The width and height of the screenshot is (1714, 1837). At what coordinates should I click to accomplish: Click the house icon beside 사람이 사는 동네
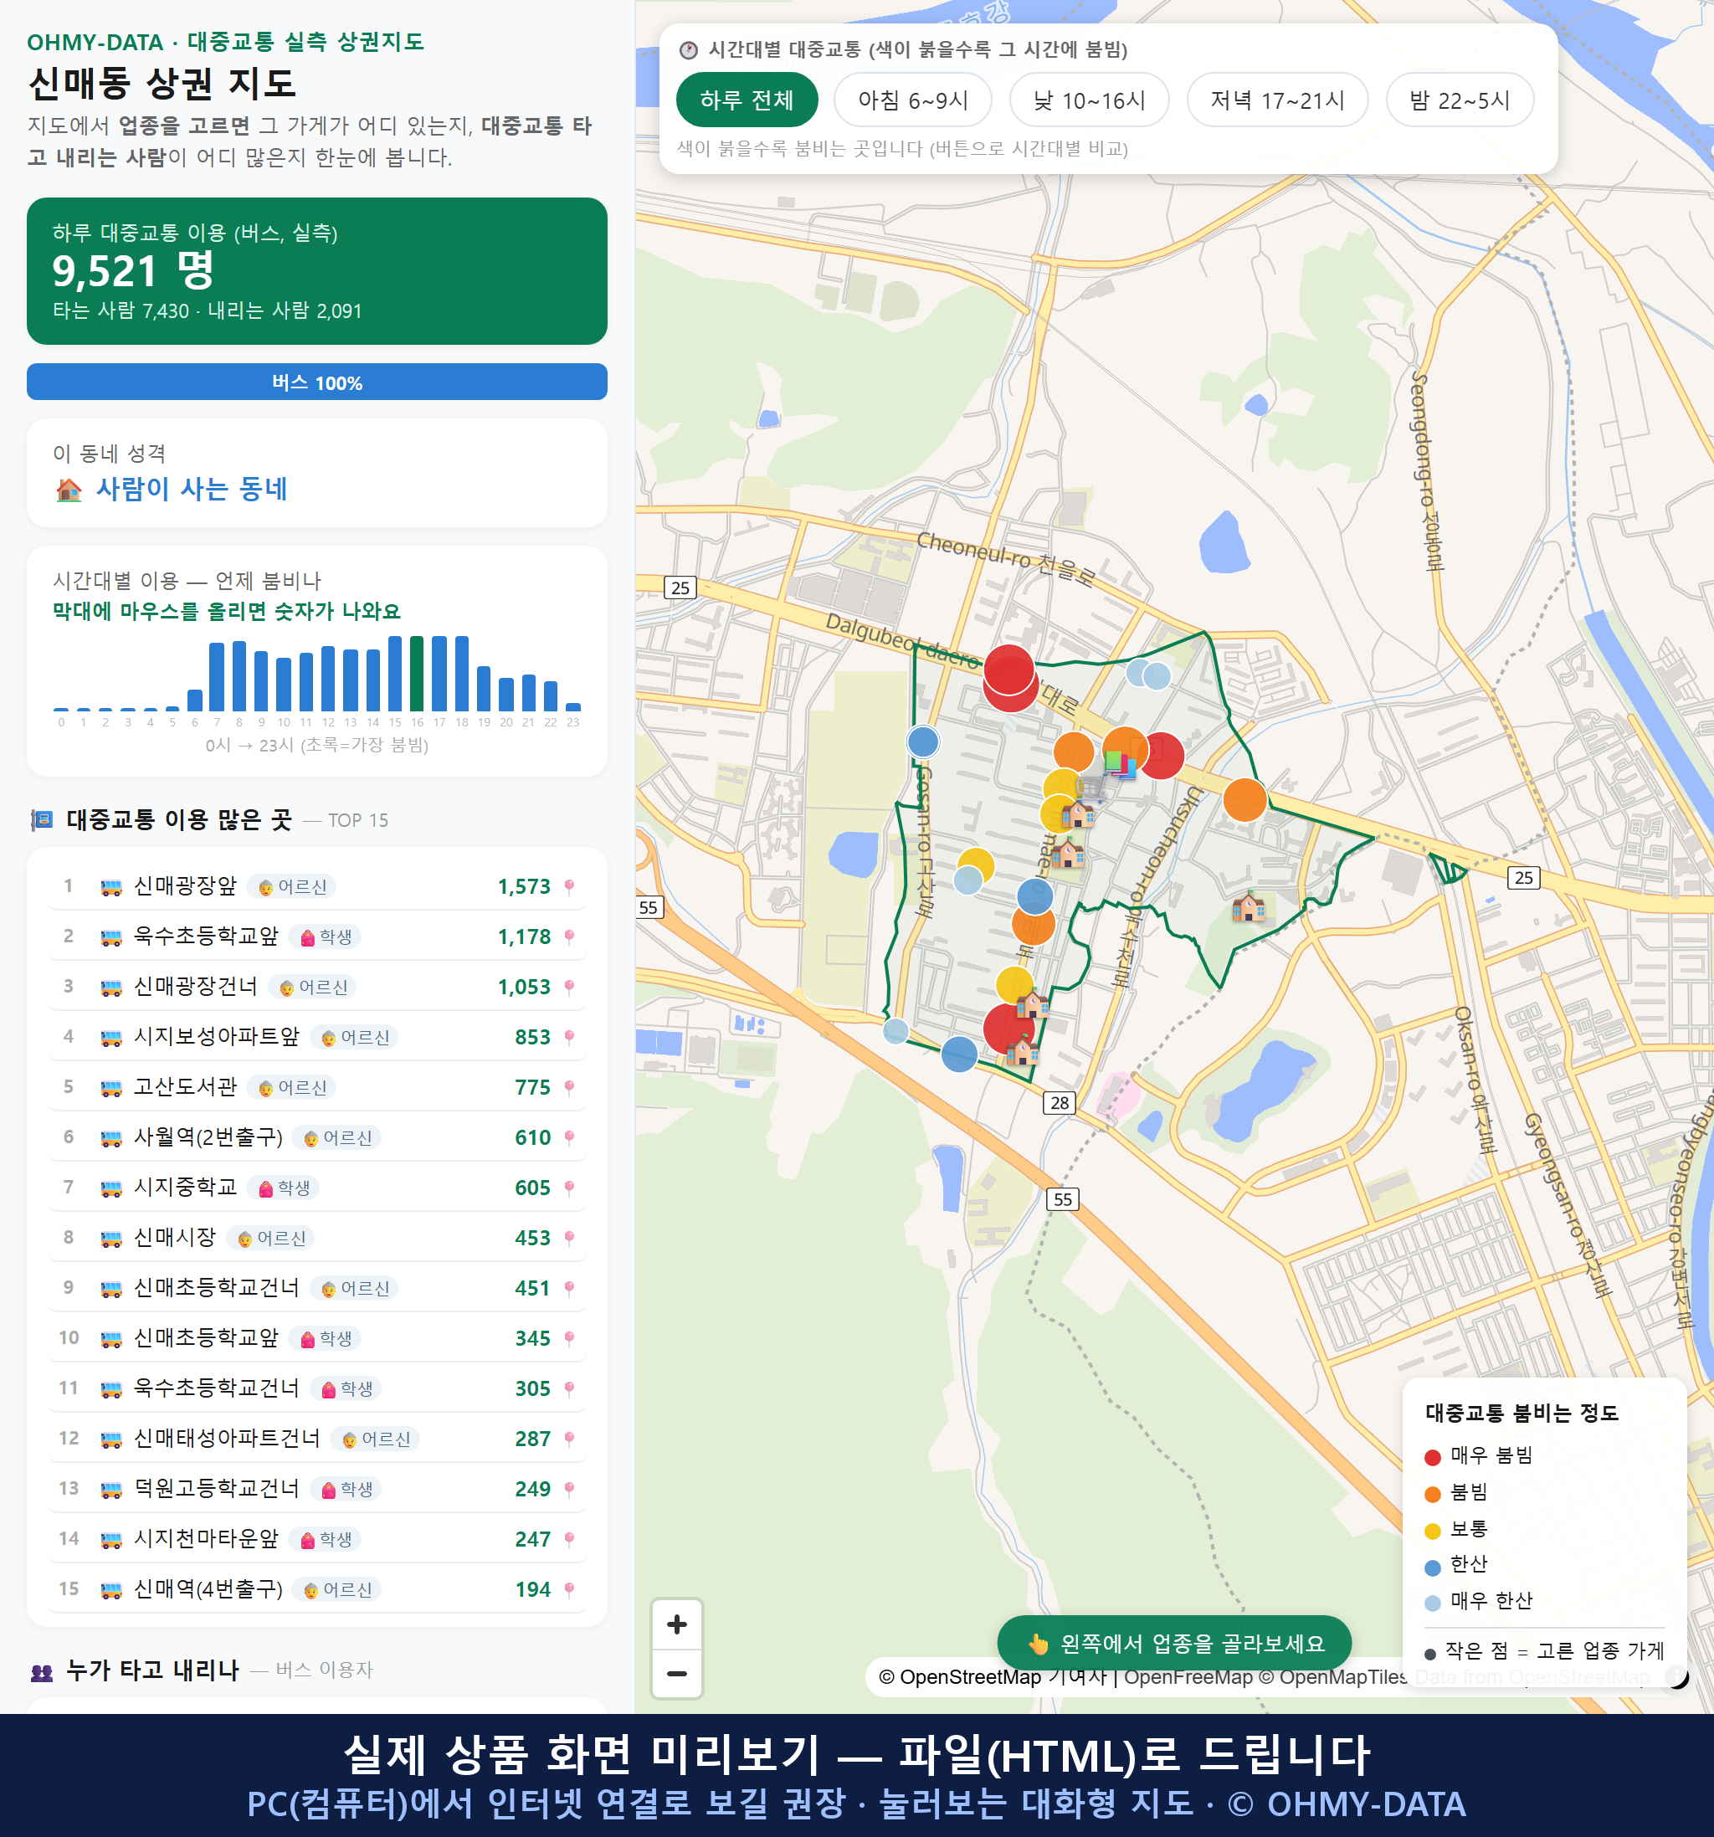click(x=69, y=490)
